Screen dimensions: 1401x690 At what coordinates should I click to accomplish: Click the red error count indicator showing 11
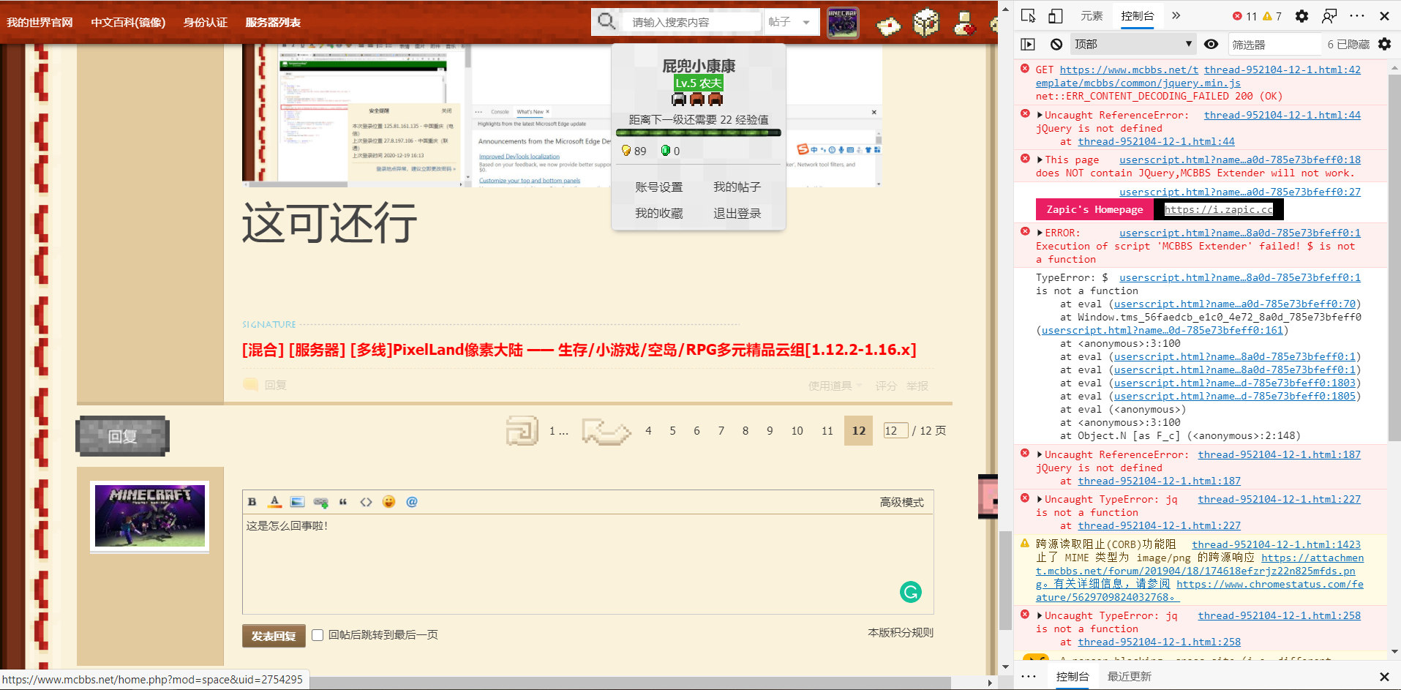[x=1244, y=16]
